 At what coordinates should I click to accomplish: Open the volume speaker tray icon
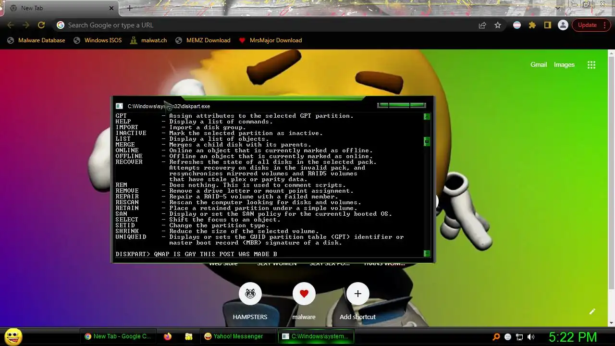click(x=531, y=337)
